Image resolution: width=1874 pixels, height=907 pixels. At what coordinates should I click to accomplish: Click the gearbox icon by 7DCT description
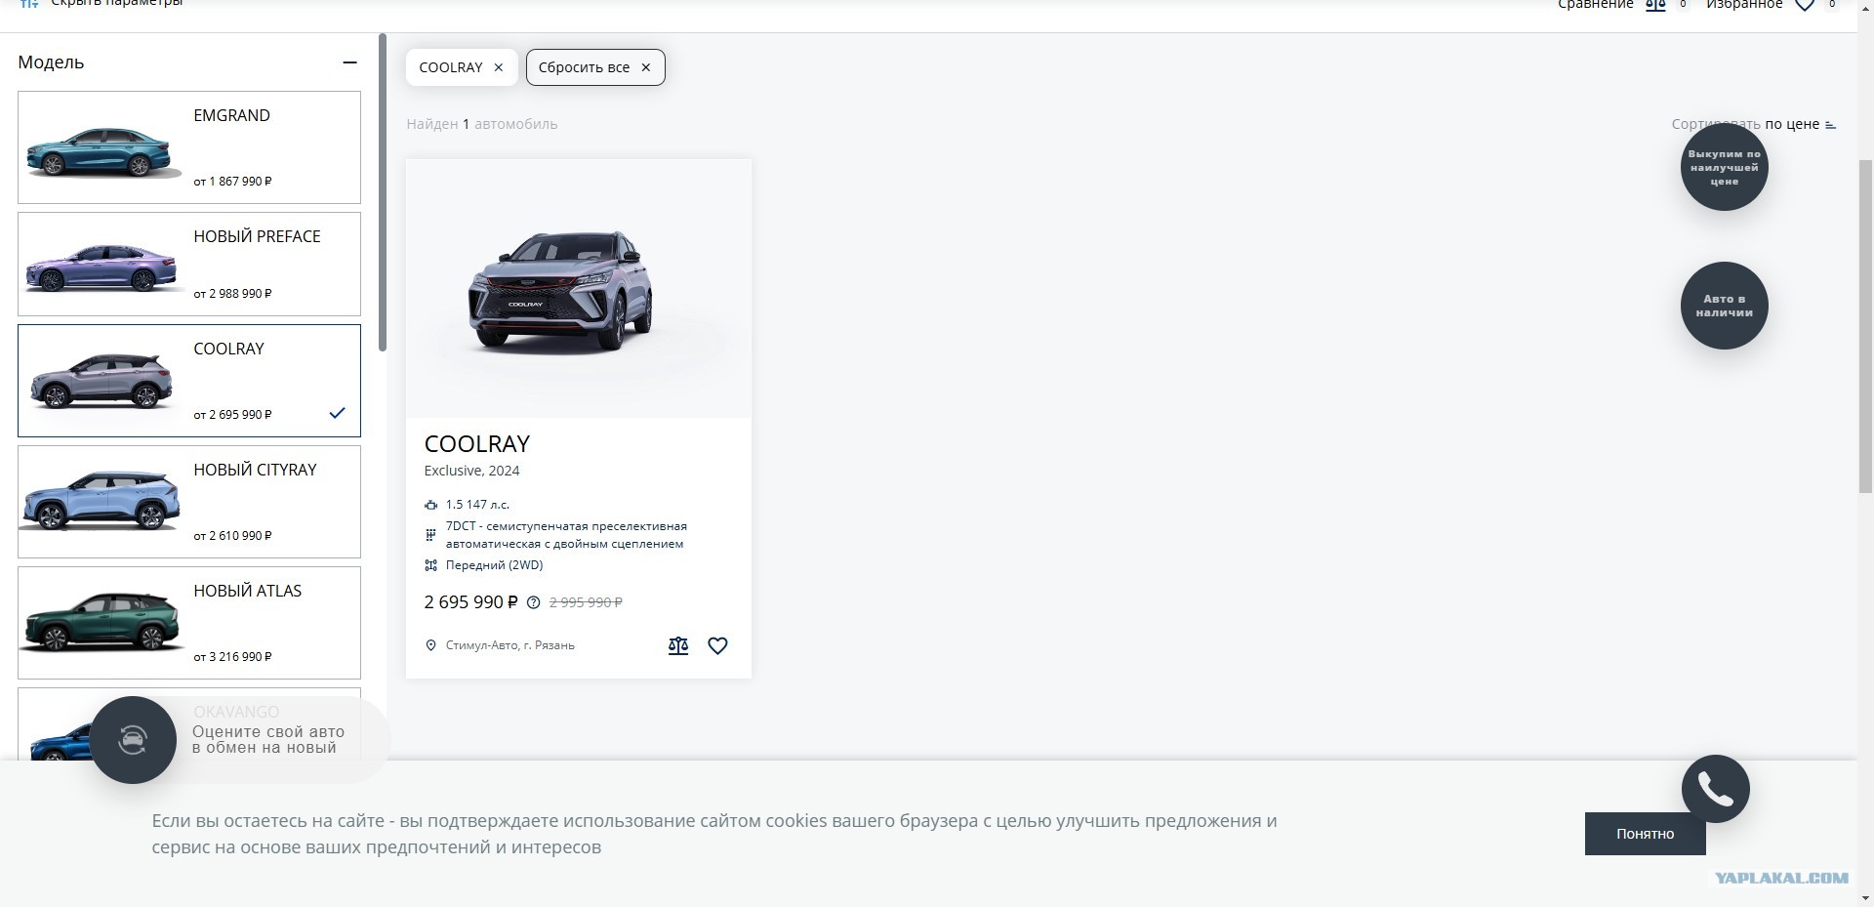pyautogui.click(x=430, y=535)
